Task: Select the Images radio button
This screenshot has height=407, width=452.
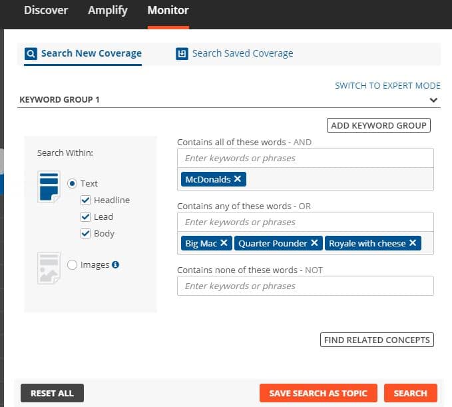Action: [x=72, y=264]
